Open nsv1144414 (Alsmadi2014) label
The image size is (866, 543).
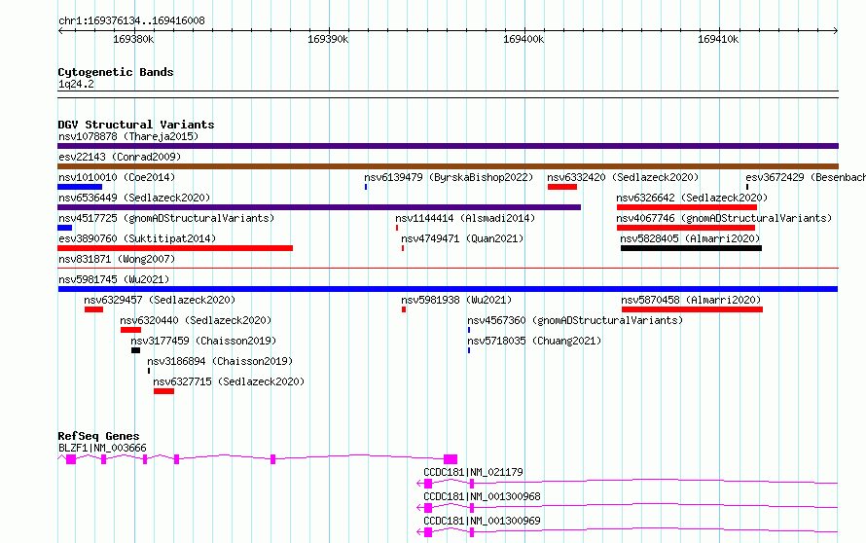(x=465, y=218)
